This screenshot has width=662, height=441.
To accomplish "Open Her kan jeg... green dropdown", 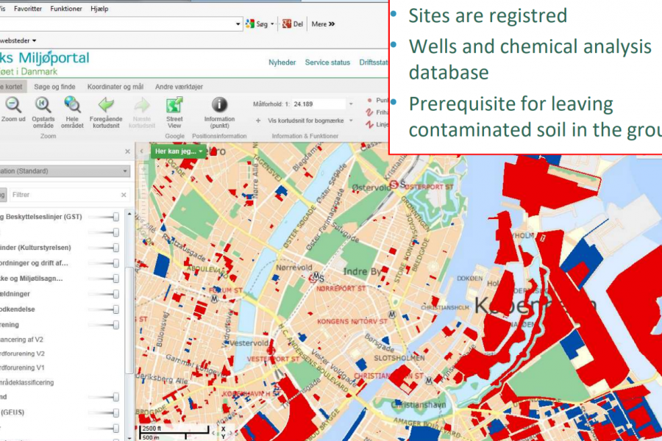I will 179,151.
